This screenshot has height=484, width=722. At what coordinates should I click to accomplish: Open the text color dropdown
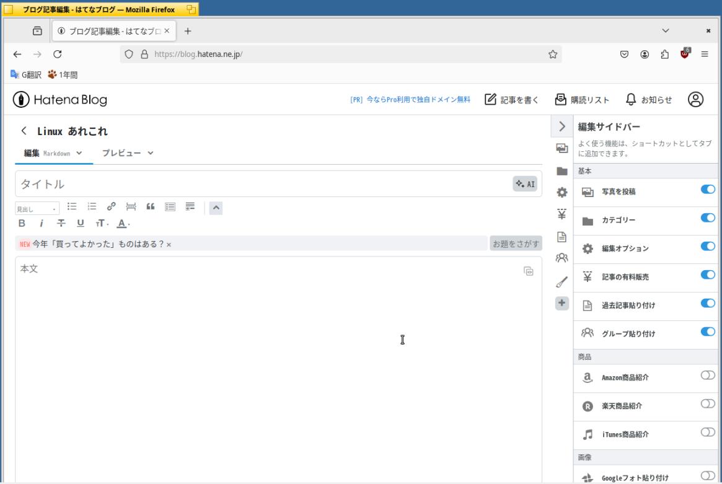pos(123,223)
